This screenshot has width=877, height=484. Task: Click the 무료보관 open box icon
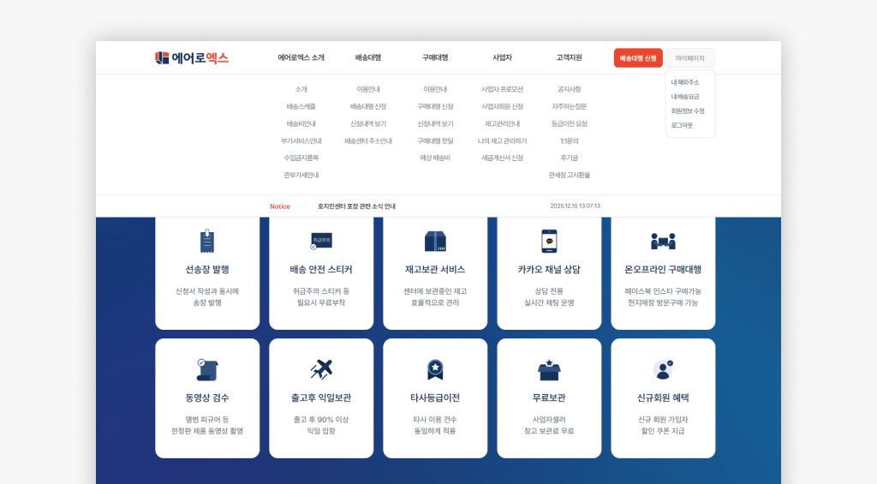coord(549,370)
